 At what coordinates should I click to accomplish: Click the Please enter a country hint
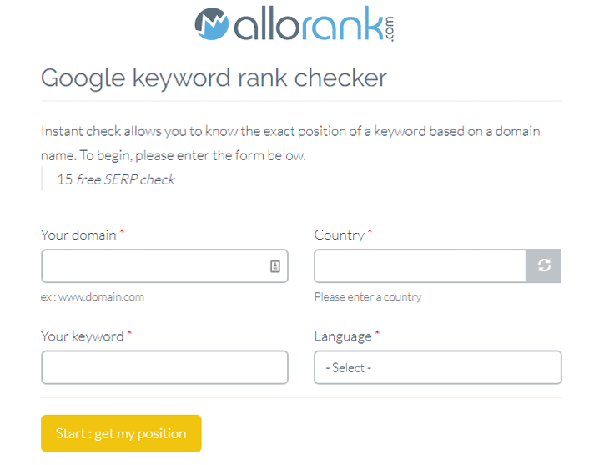368,296
